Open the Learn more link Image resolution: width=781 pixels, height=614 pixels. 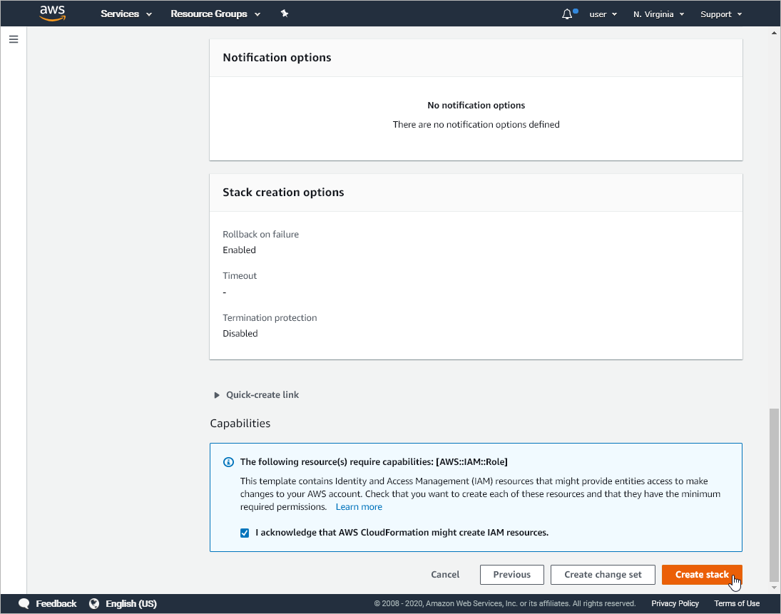point(359,507)
